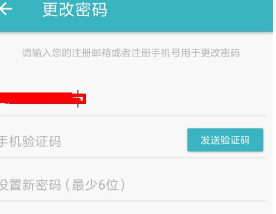Select the 最少6位 password hint
The width and height of the screenshot is (276, 214).
95,185
